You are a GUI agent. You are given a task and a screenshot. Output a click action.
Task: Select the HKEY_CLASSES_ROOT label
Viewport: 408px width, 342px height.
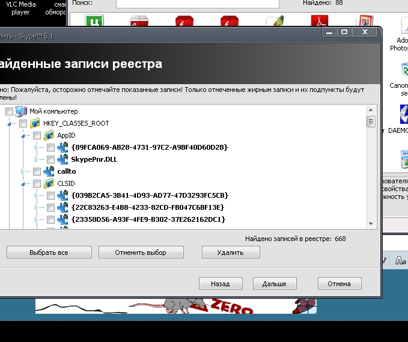pyautogui.click(x=76, y=123)
